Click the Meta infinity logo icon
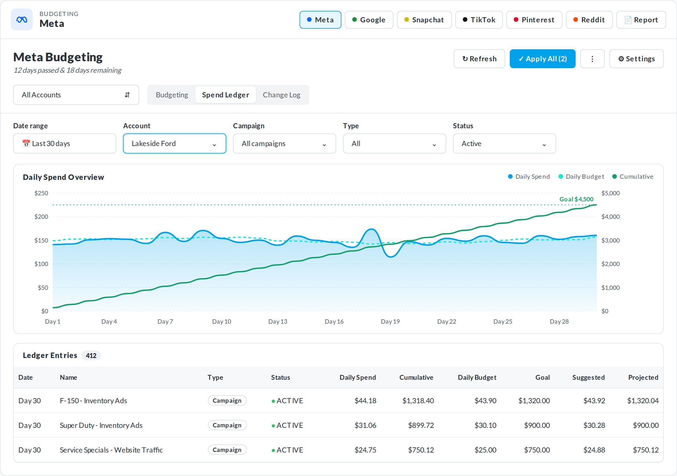 (21, 19)
